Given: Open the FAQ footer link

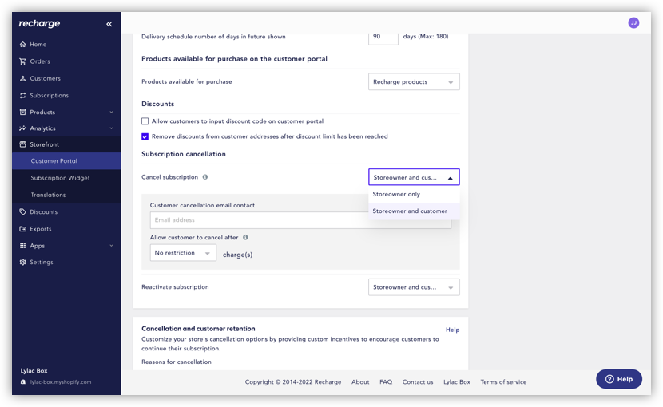Looking at the screenshot, I should coord(386,382).
